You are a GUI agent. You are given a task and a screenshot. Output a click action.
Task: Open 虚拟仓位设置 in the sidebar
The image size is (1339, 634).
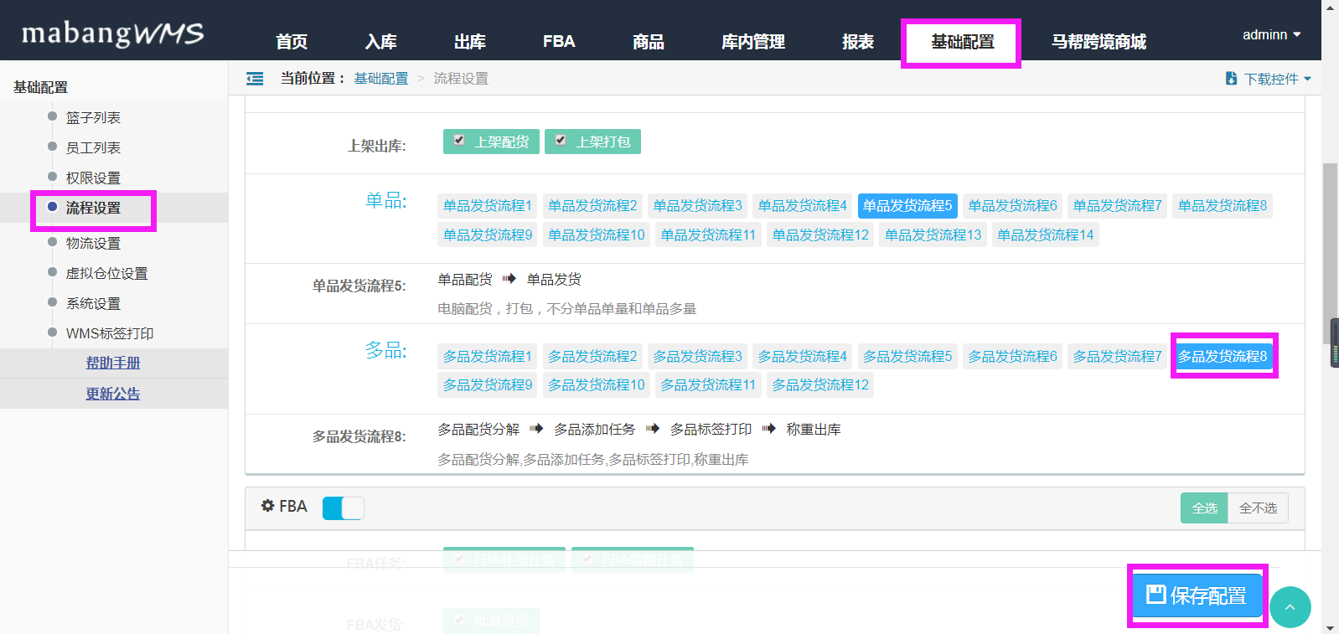point(106,274)
